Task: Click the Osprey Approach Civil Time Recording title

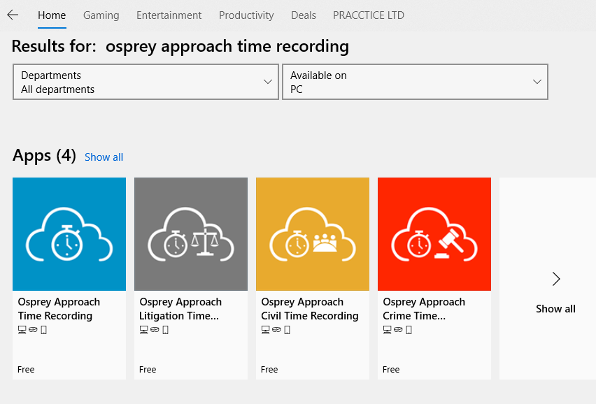Action: tap(310, 309)
